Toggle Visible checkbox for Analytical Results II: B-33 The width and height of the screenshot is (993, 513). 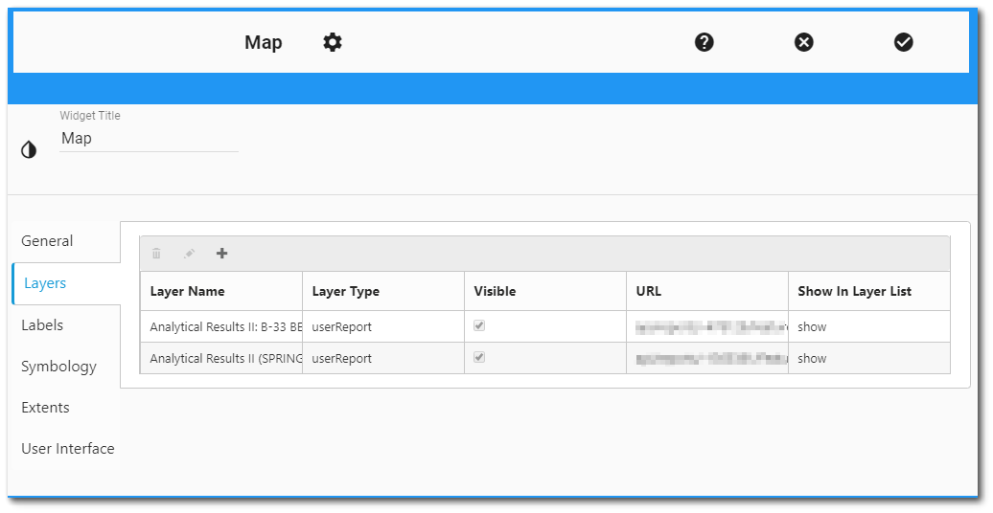(479, 325)
